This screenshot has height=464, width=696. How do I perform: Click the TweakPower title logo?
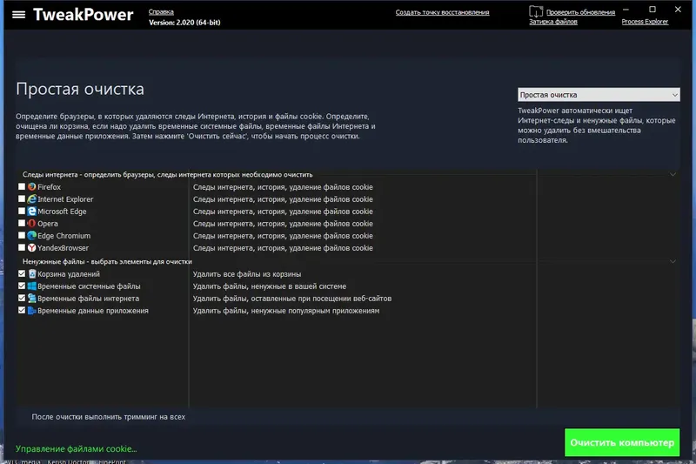(84, 15)
